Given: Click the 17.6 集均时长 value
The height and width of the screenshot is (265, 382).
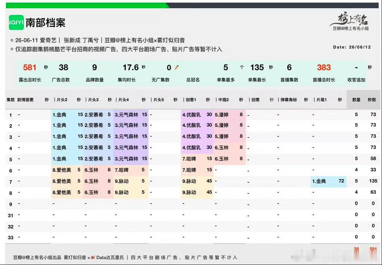Looking at the screenshot, I should pyautogui.click(x=131, y=67).
